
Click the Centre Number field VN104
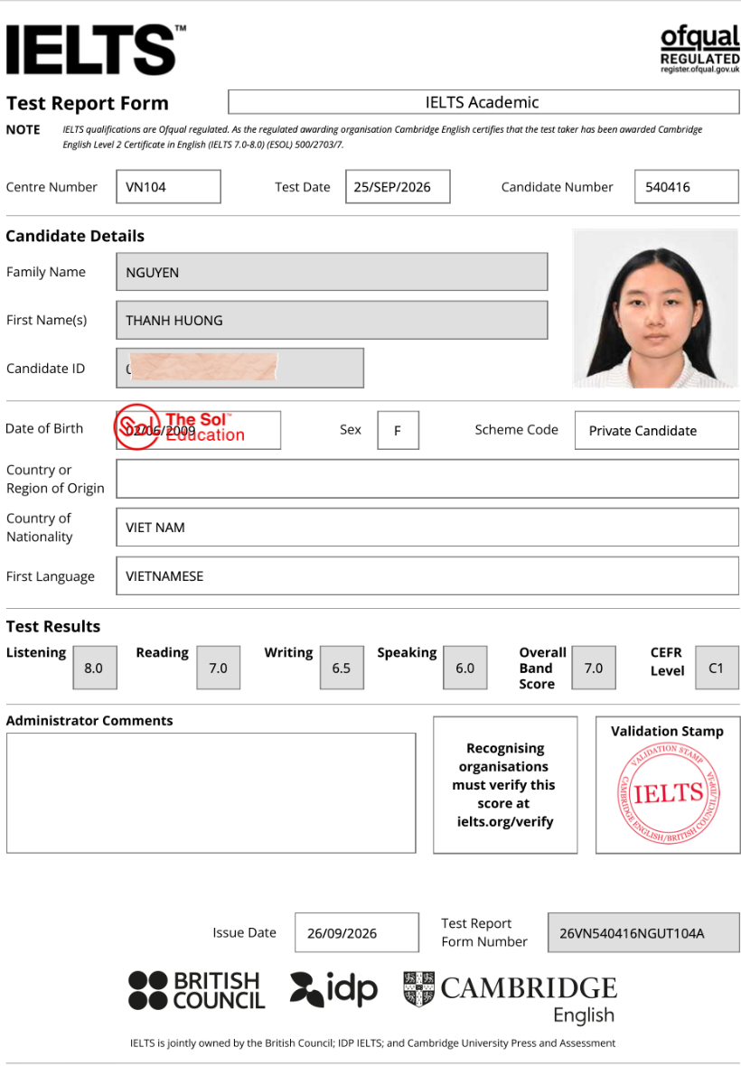coord(169,187)
